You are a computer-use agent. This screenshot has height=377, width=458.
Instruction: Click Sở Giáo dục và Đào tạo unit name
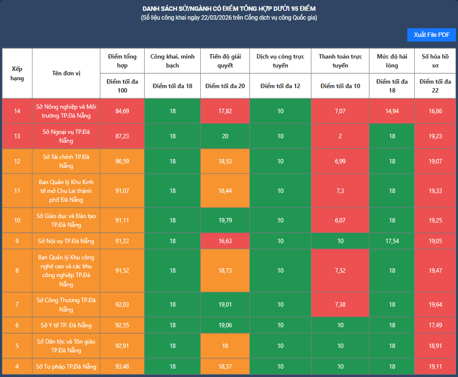tap(66, 220)
